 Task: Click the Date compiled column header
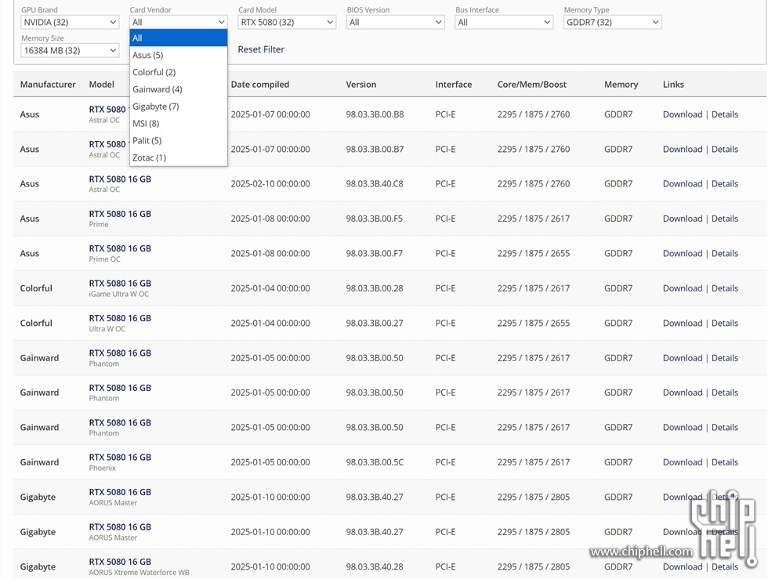260,85
